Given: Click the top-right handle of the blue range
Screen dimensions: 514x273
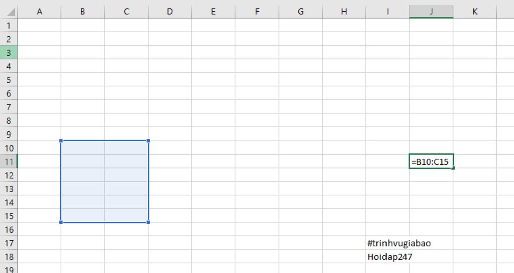Looking at the screenshot, I should (x=148, y=141).
